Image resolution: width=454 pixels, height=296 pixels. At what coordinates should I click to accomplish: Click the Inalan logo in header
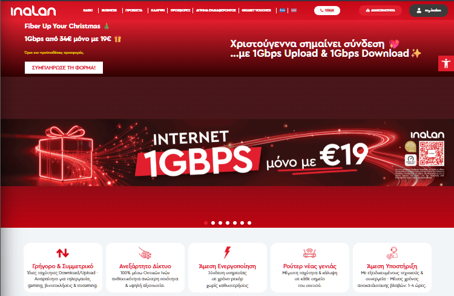click(35, 11)
